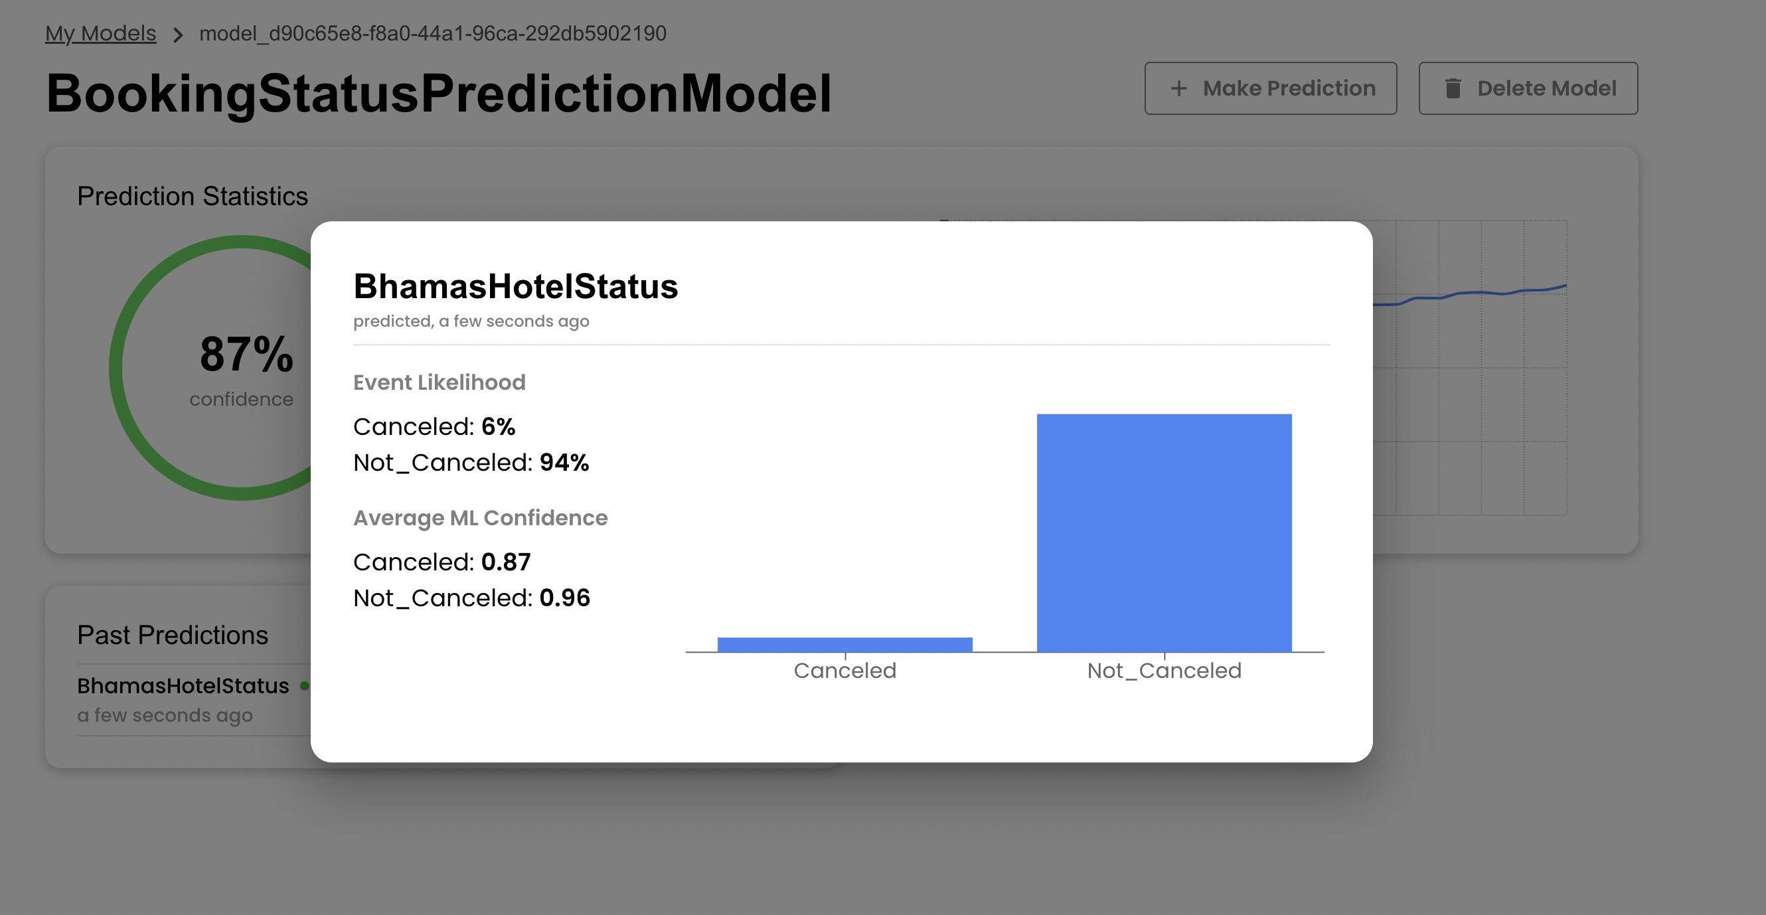Select the model ID in the breadcrumb
This screenshot has height=915, width=1766.
pos(433,33)
